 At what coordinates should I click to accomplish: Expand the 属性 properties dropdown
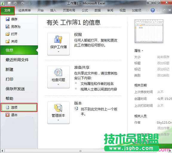tap(139, 51)
